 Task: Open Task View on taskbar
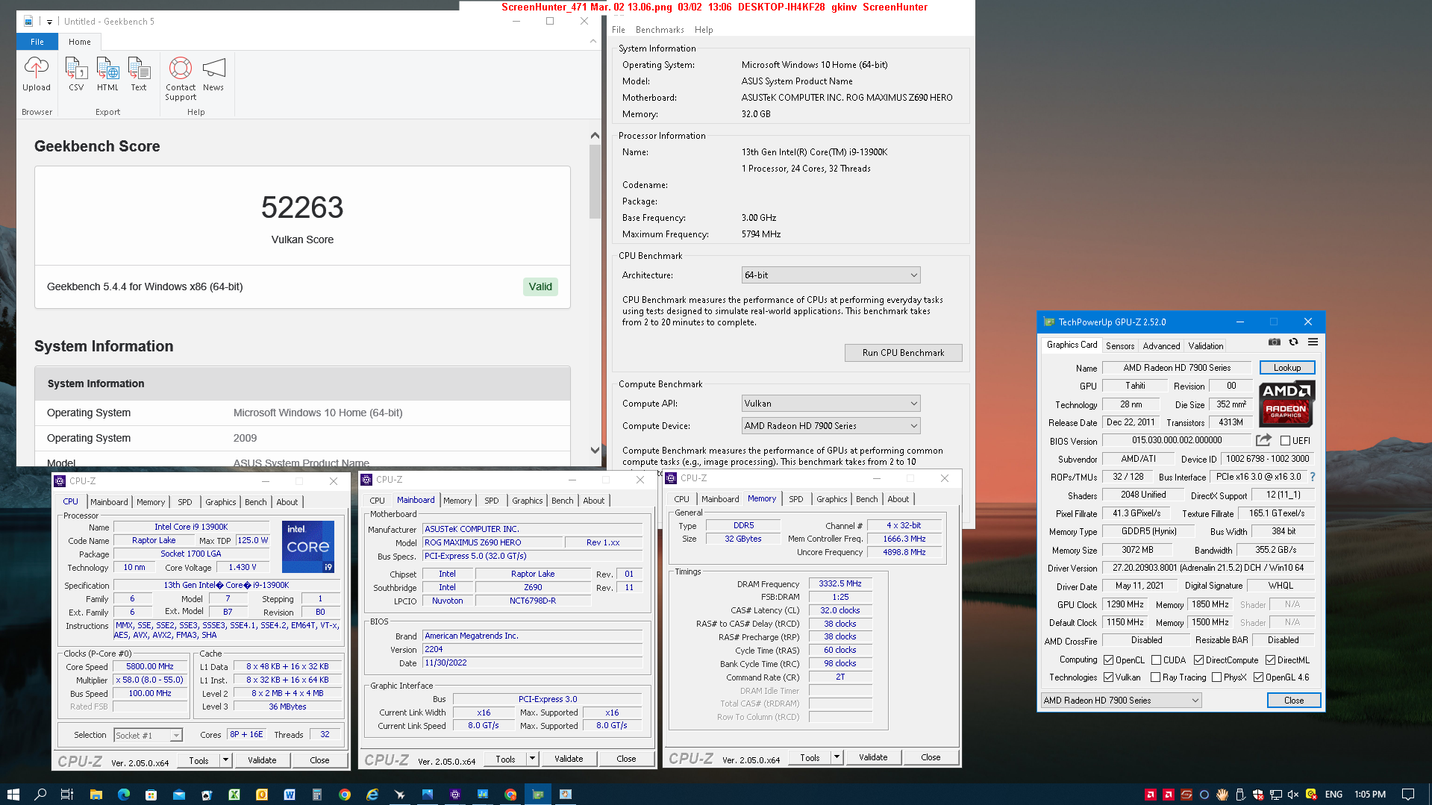(67, 795)
